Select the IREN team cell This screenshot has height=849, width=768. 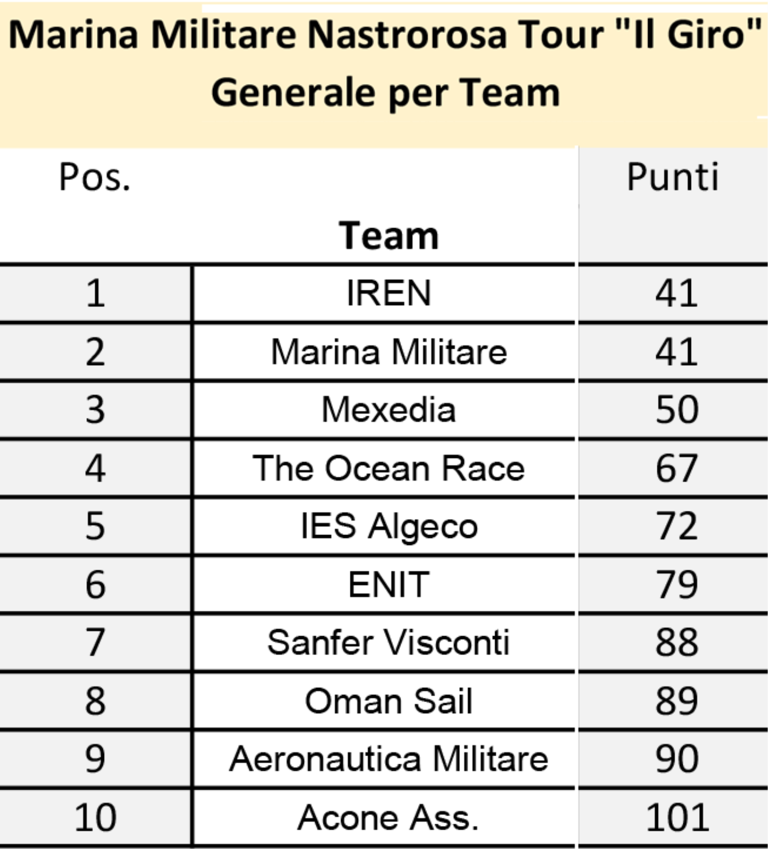point(385,293)
